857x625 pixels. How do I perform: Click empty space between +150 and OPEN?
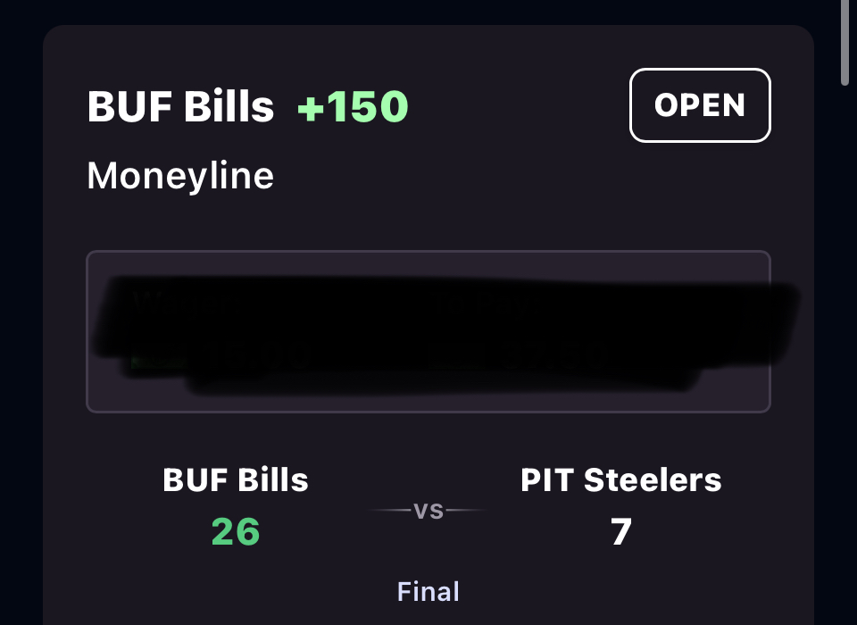click(518, 107)
